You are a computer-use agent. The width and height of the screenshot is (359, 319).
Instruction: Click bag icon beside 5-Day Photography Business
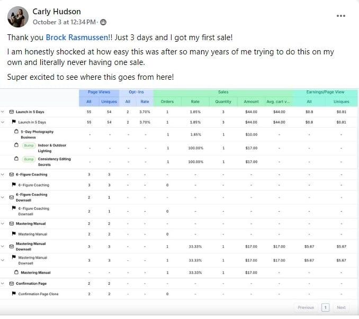[x=16, y=132]
